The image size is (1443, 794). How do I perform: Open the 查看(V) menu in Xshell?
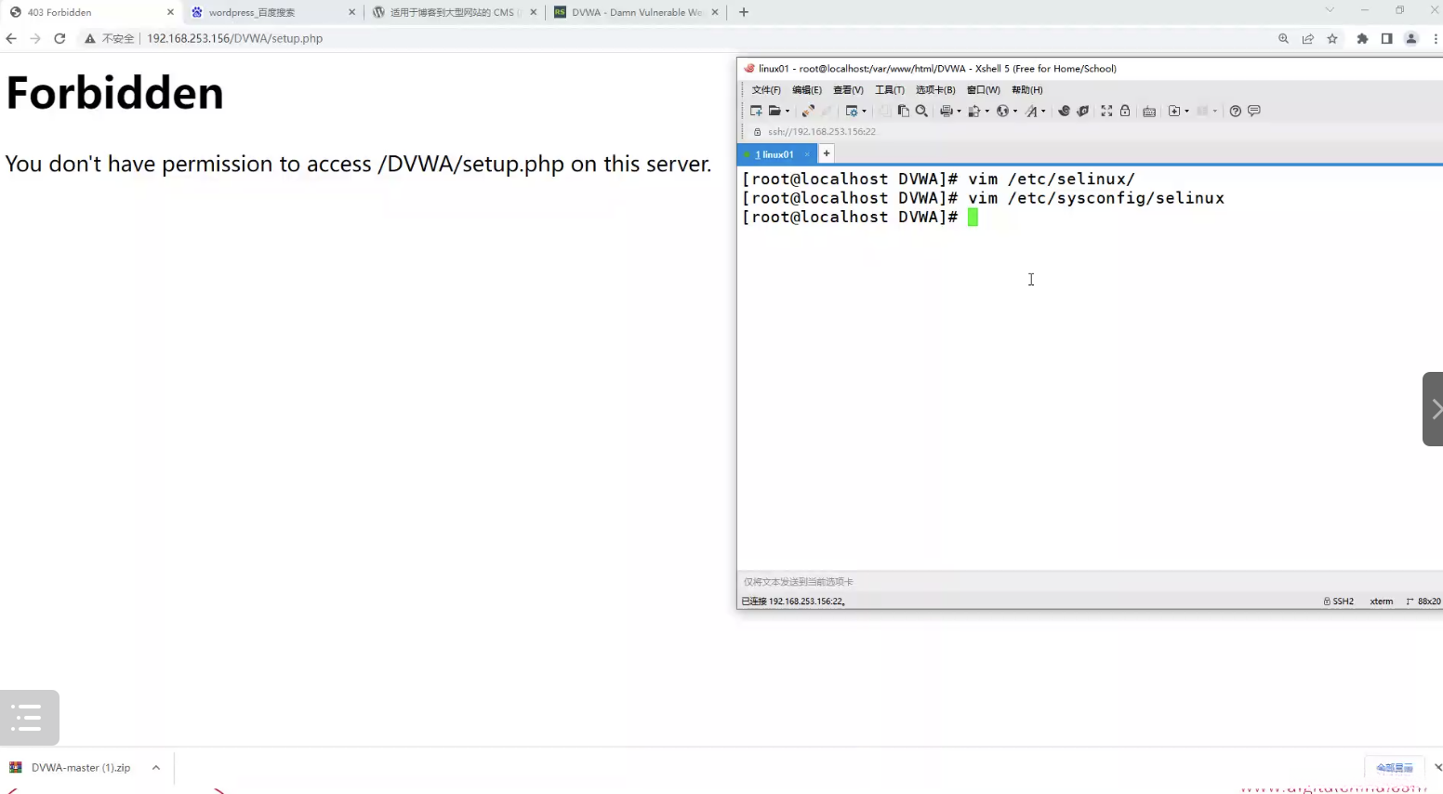tap(848, 90)
